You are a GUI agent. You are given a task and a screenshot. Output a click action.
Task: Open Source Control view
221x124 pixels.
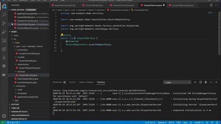pos(4,23)
